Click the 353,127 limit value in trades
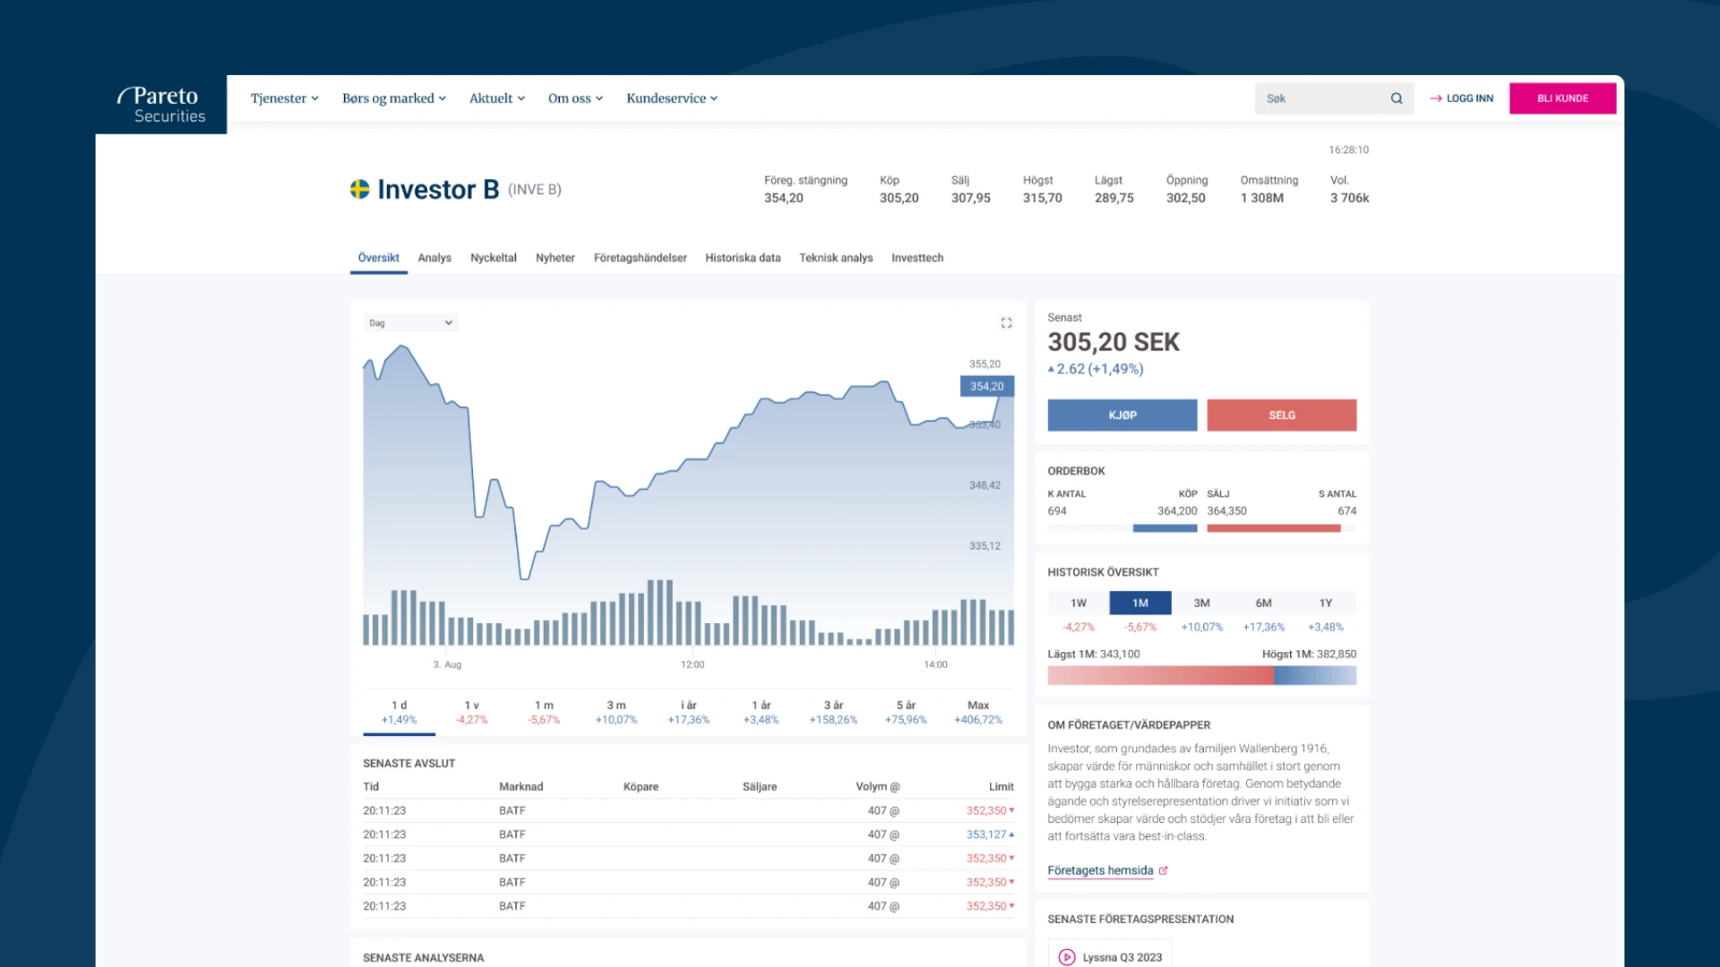 tap(985, 834)
